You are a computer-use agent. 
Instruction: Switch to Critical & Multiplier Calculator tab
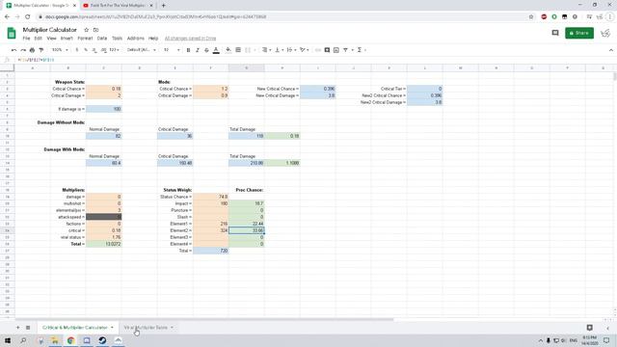[x=77, y=328]
